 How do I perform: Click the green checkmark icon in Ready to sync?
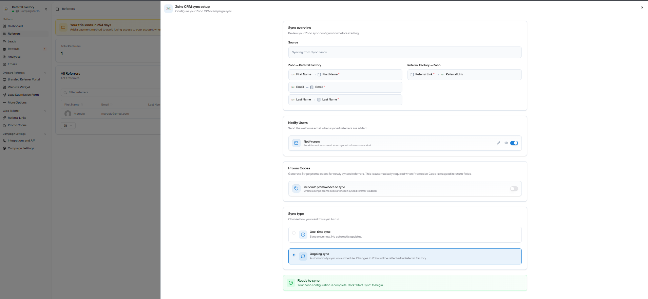pos(291,283)
